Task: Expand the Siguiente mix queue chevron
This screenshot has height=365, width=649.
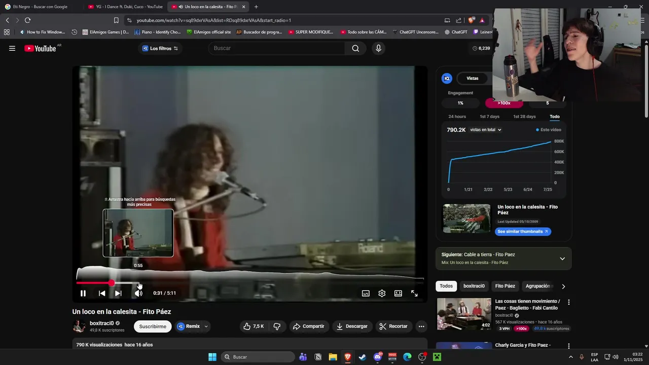Action: pyautogui.click(x=562, y=259)
